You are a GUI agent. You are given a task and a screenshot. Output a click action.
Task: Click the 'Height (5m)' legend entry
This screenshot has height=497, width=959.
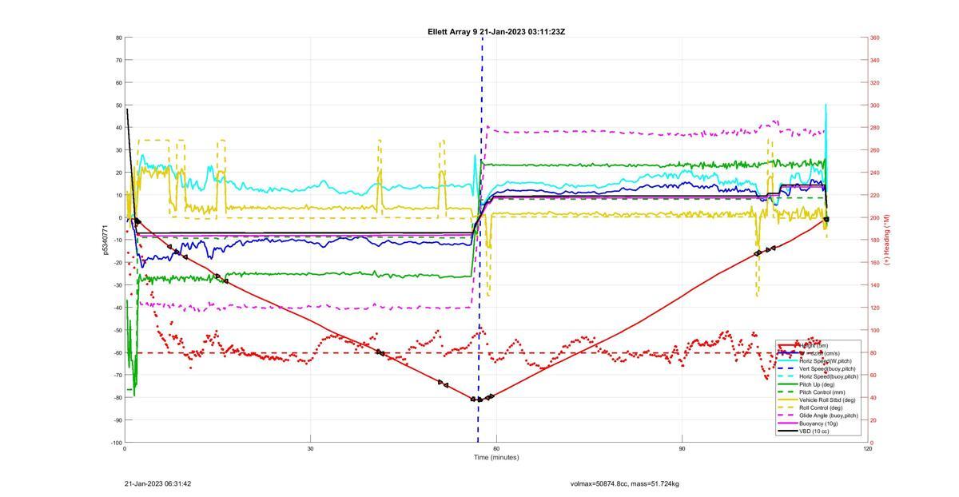(x=814, y=345)
